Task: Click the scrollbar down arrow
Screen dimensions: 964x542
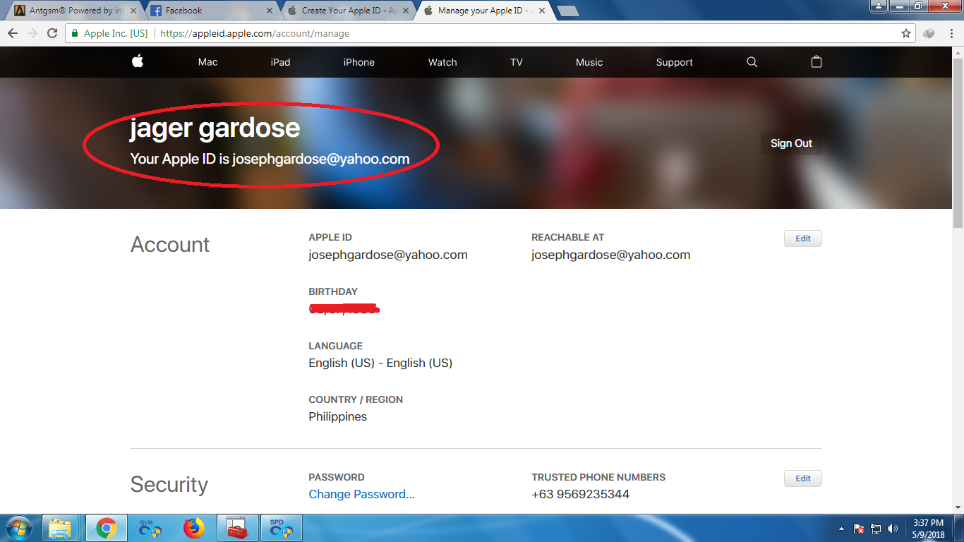Action: pos(958,508)
